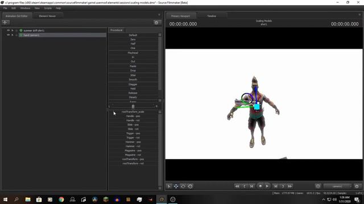The image size is (364, 204).
Task: Step back one frame
Action: [251, 186]
